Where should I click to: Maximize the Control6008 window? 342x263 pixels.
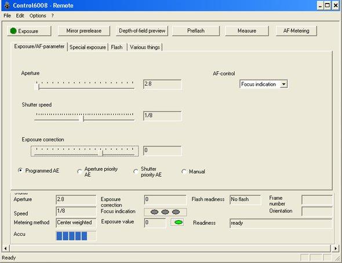pyautogui.click(x=328, y=5)
